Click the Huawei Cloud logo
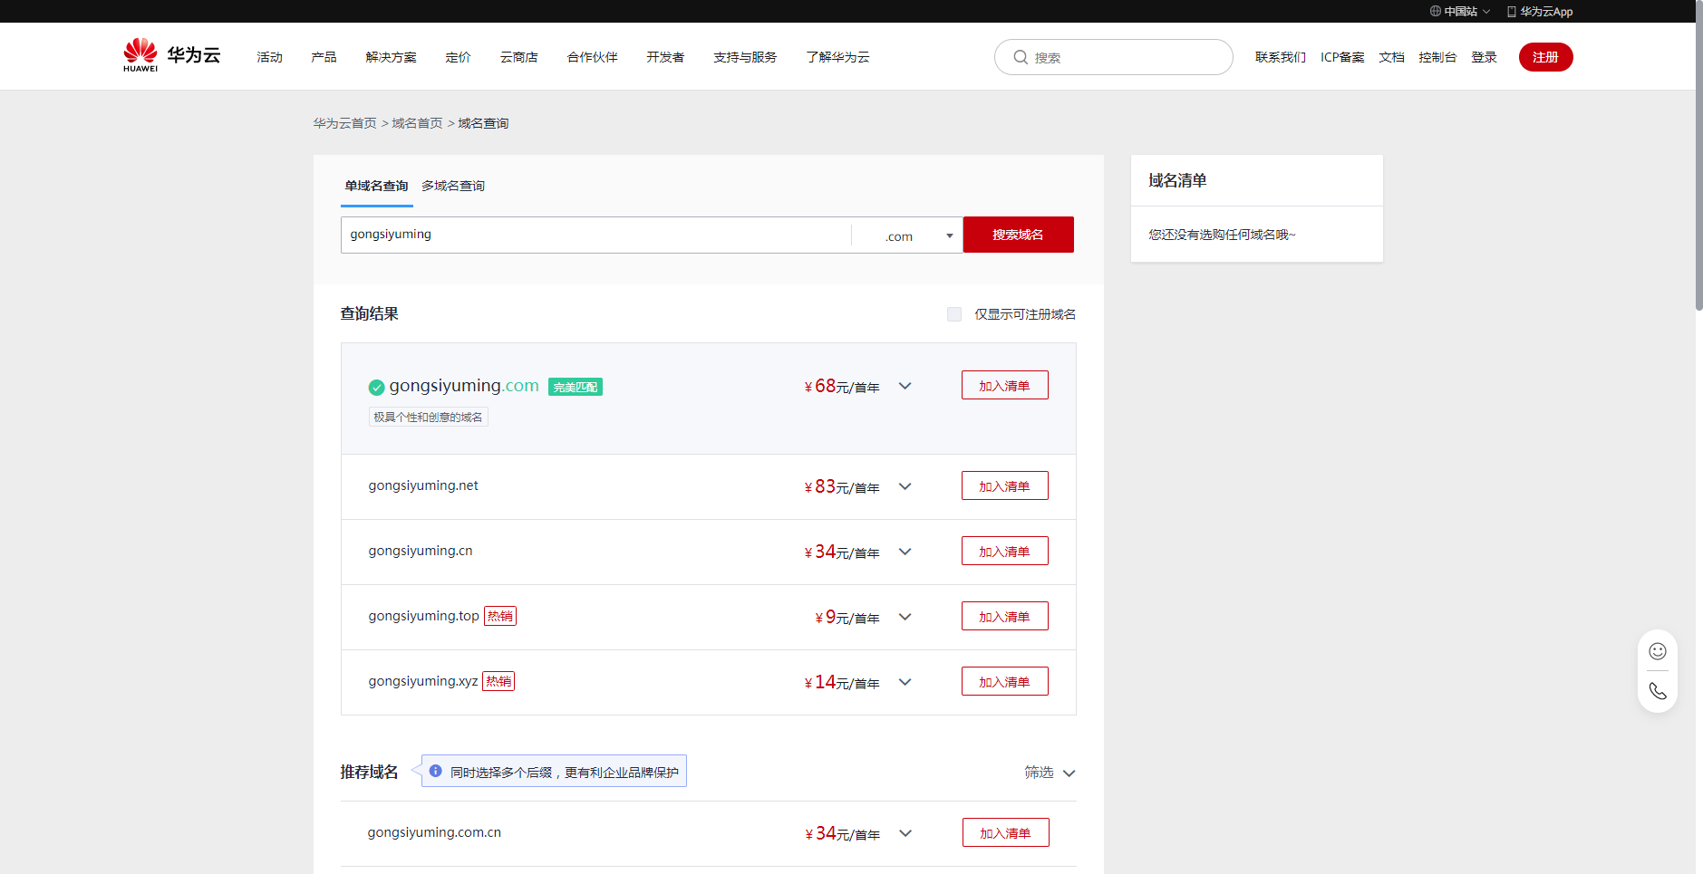 tap(171, 55)
